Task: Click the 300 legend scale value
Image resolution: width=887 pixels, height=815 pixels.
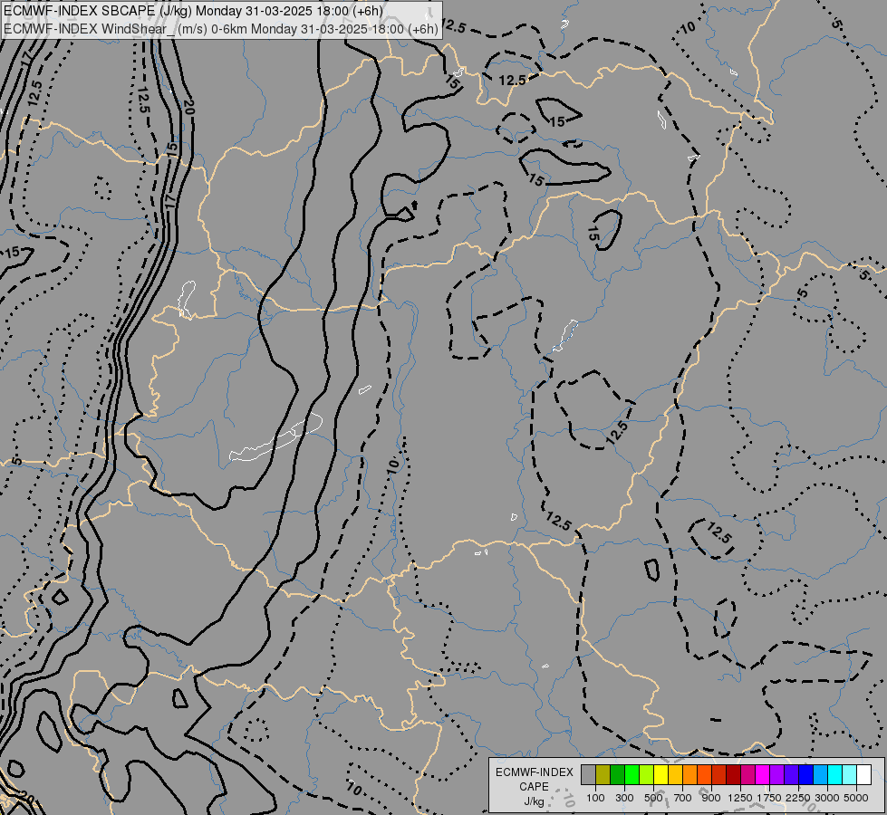Action: click(x=624, y=798)
